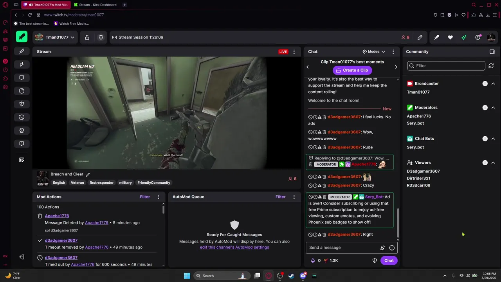Collapse the Viewers section
Viewport: 501px width, 282px height.
click(493, 163)
